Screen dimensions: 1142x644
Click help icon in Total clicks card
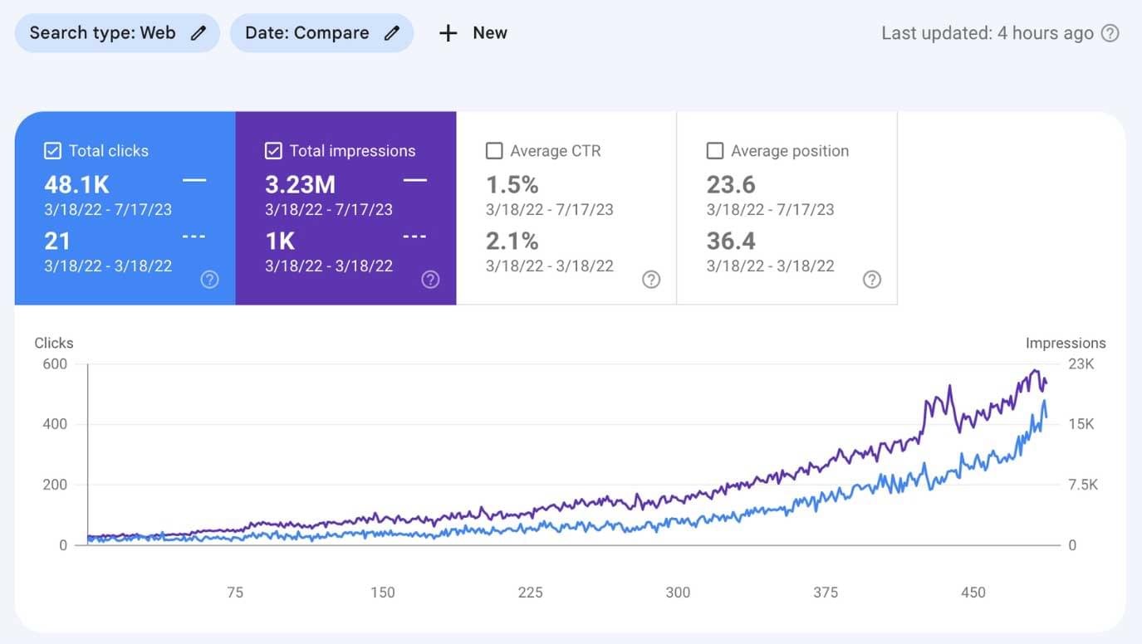pos(210,280)
